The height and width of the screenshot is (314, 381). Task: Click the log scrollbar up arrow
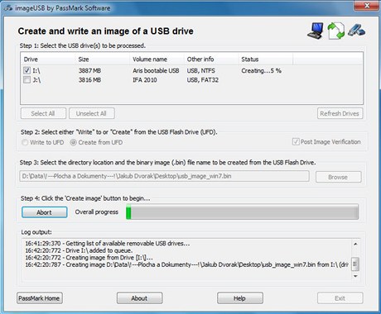click(355, 244)
